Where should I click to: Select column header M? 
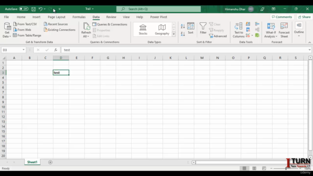(202, 58)
